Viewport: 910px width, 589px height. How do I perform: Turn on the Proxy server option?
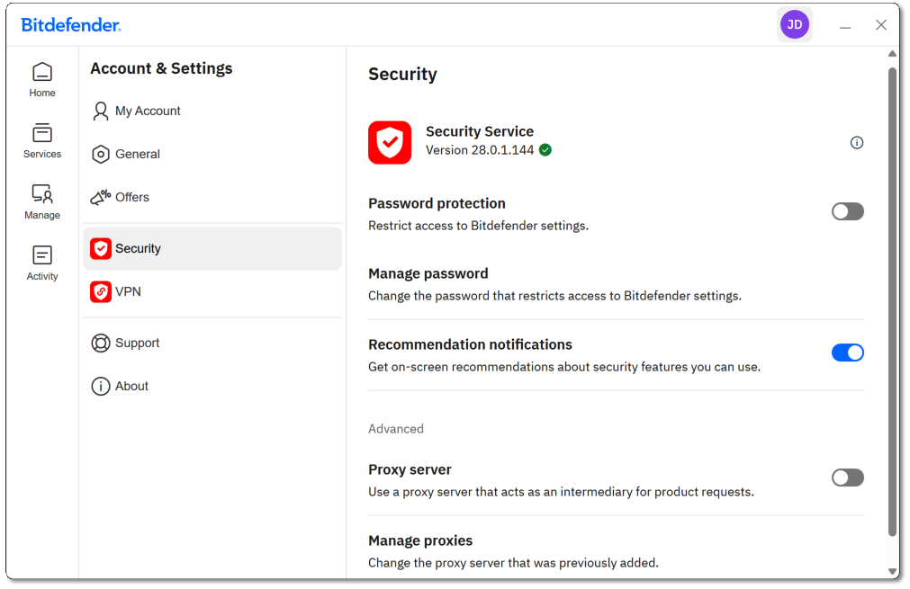pos(847,477)
